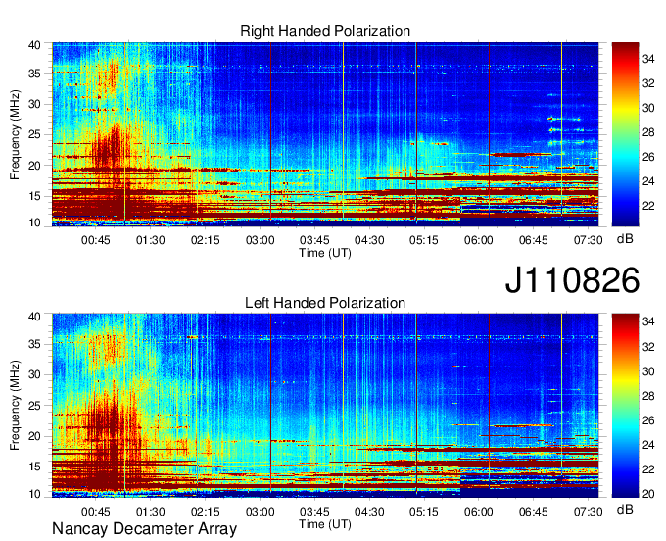Click time tick "03:45" of Right Handed plot
The height and width of the screenshot is (541, 666).
314,240
